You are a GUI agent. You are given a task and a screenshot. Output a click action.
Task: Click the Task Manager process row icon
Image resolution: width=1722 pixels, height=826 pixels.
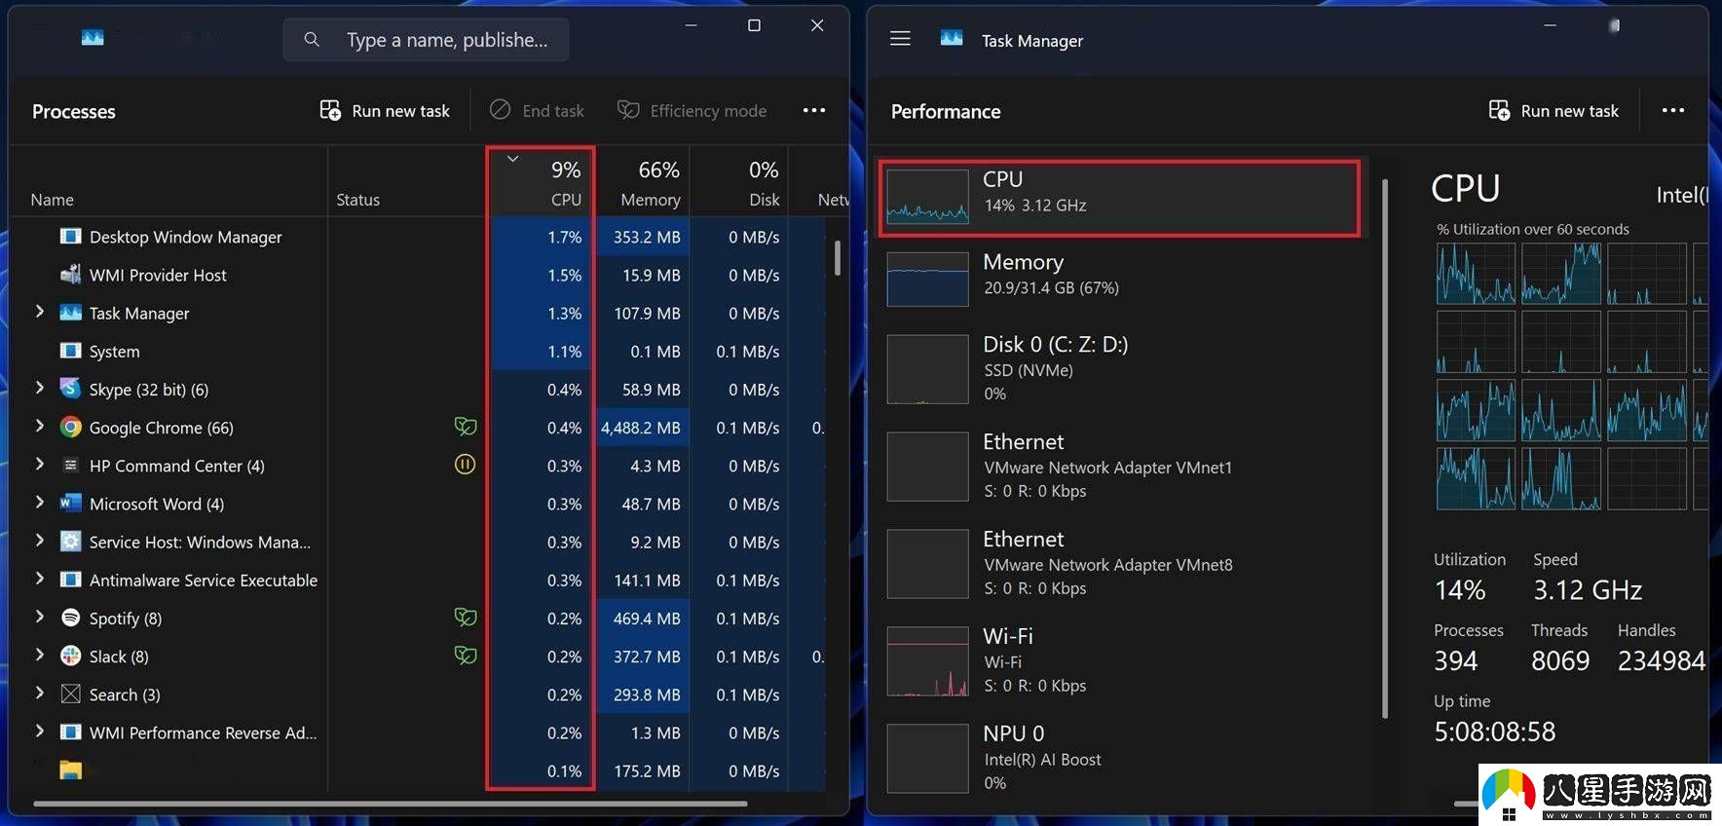70,313
